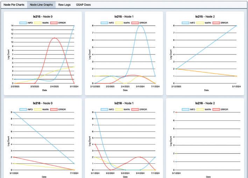Screen dimensions: 248x178
Task: Toggle INFO legend in lx215 Node 2 chart
Action: pyautogui.click(x=189, y=23)
